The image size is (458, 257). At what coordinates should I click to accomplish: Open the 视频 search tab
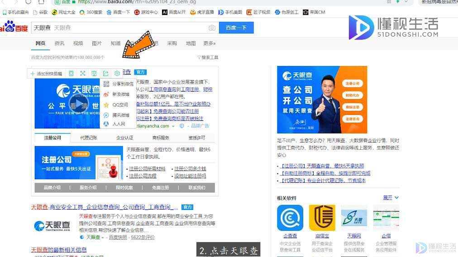[78, 43]
